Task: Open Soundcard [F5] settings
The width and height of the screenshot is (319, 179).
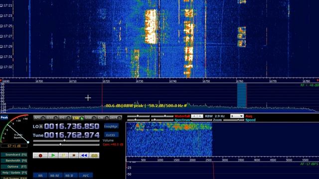Action: tap(14, 155)
